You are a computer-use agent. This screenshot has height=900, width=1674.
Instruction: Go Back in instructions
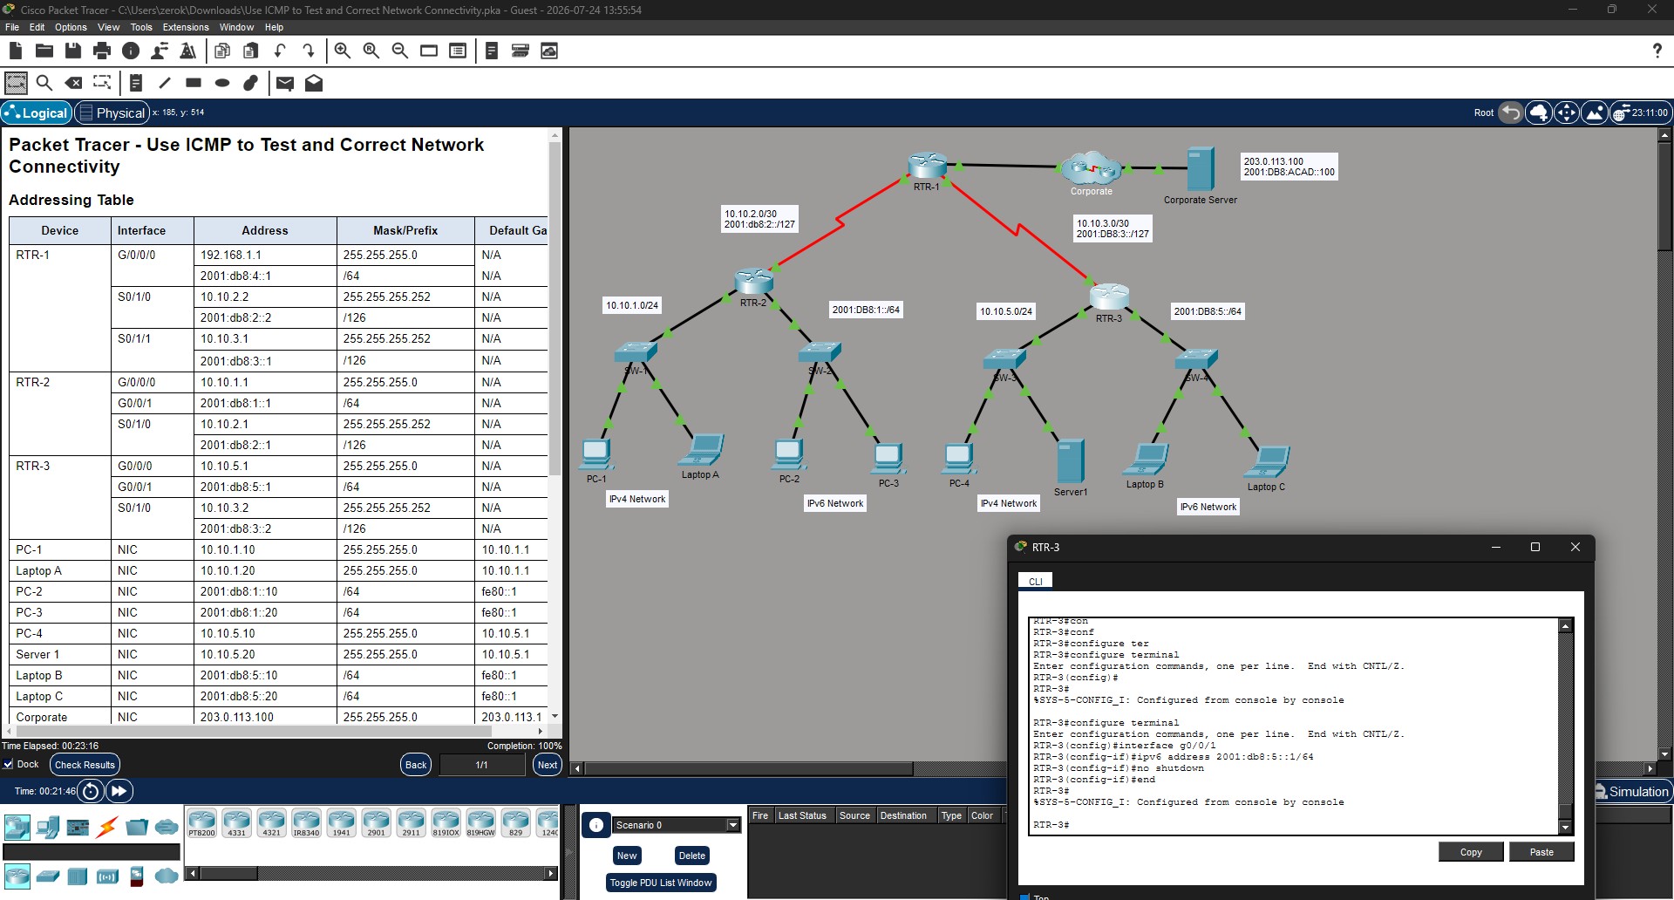click(416, 765)
